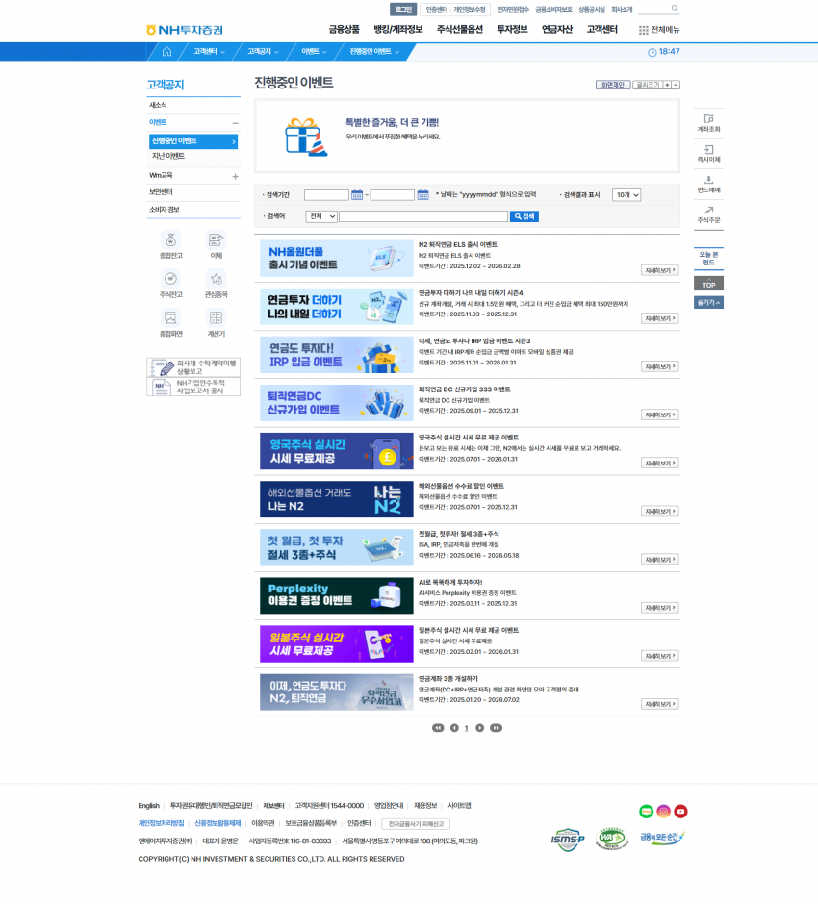Open the 10개 results-per-page dropdown

tap(626, 195)
